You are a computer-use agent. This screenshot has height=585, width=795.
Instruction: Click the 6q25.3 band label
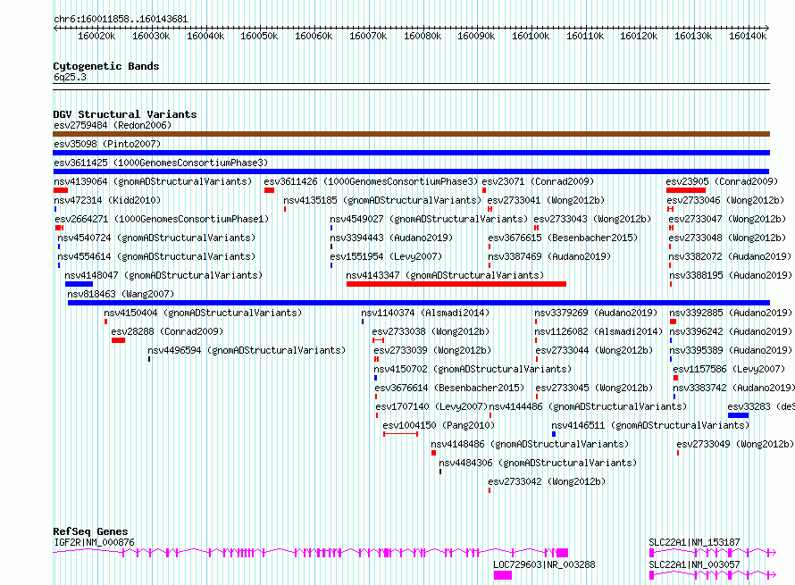pyautogui.click(x=70, y=77)
